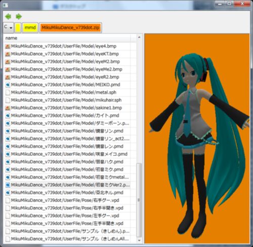253x247 pixels.
Task: Click the image icon of eyeR2.bmp
Action: tap(8, 77)
